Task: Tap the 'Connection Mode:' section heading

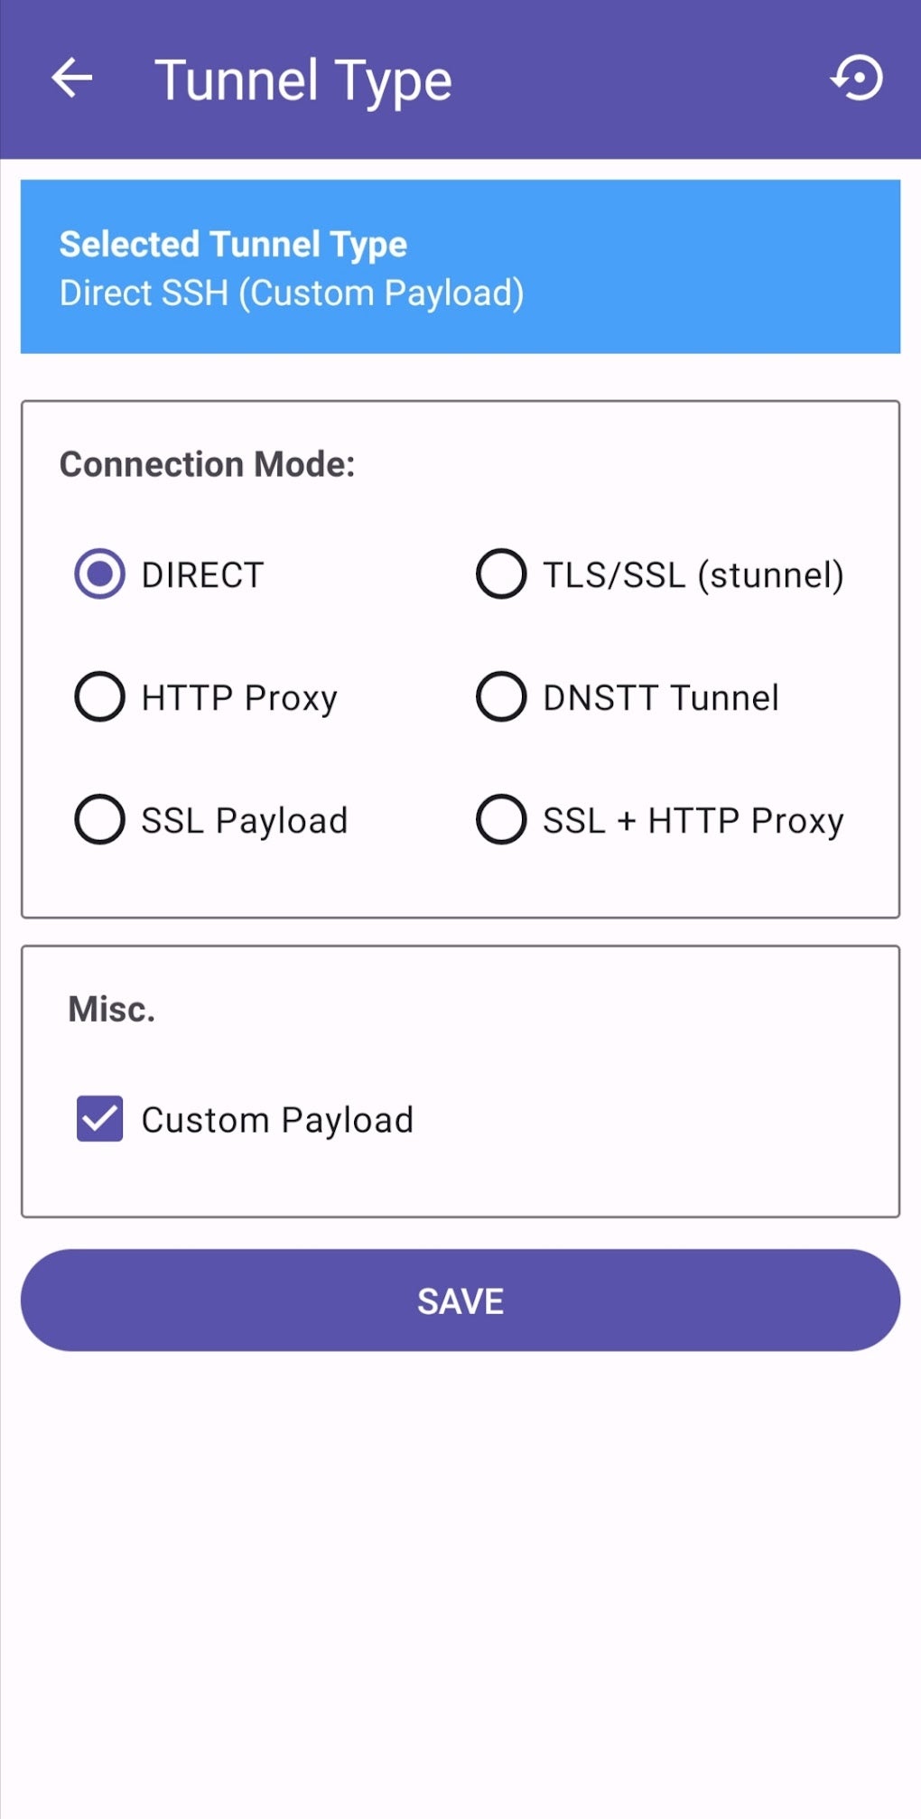Action: 207,464
